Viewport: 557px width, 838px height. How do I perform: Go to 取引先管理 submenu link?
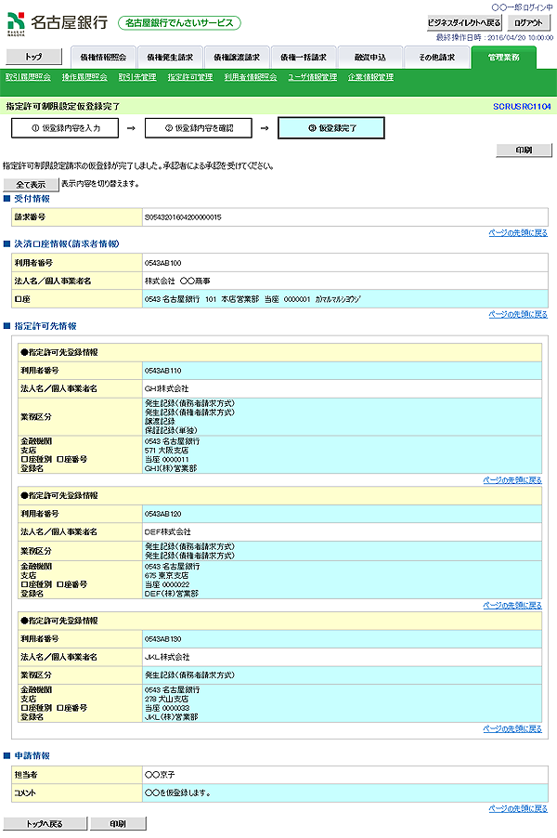pyautogui.click(x=137, y=77)
